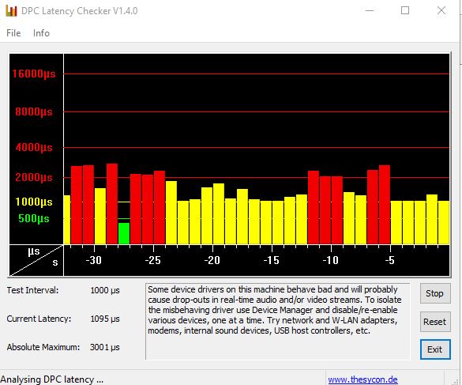Maximize the DPC Latency Checker window
462x385 pixels.
tap(405, 10)
